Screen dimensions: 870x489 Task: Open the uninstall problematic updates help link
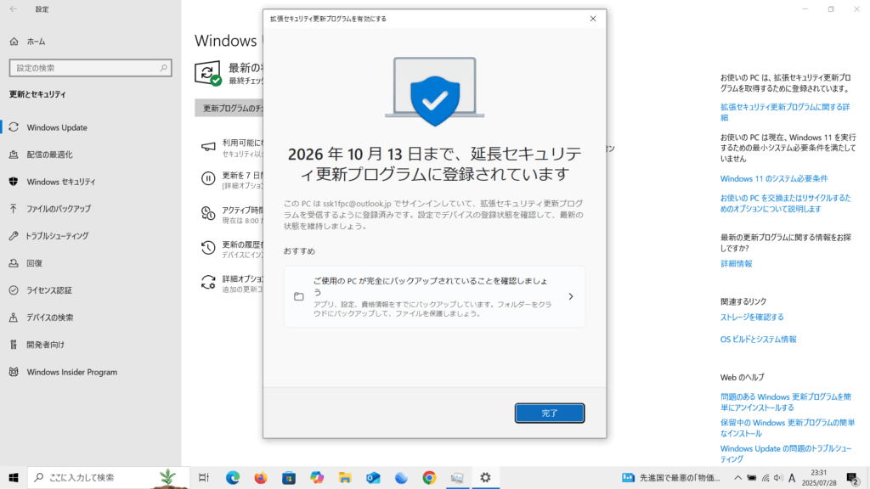click(x=786, y=402)
